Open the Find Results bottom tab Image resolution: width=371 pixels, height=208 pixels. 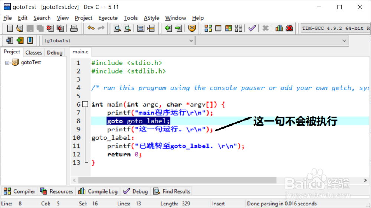coord(172,191)
